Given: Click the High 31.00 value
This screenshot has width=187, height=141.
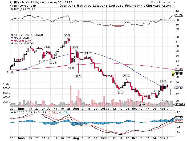Looking at the screenshot, I should point(84,6).
